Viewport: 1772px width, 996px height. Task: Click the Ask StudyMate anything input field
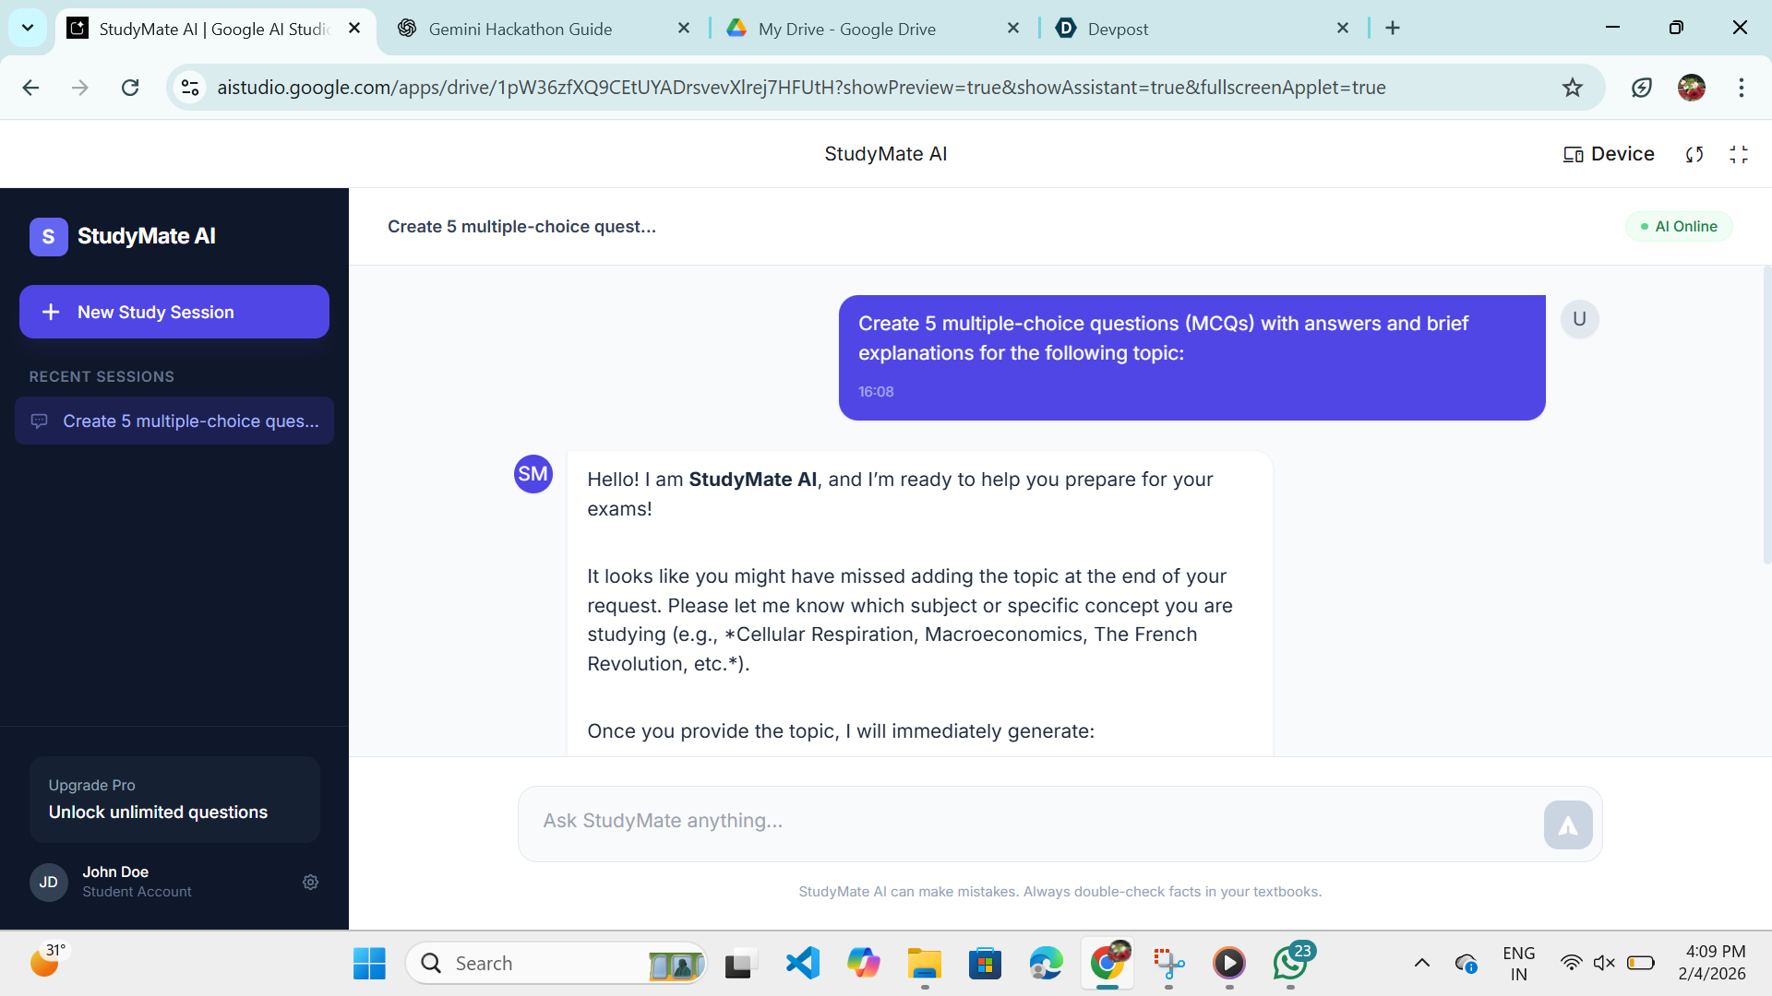coord(1029,821)
